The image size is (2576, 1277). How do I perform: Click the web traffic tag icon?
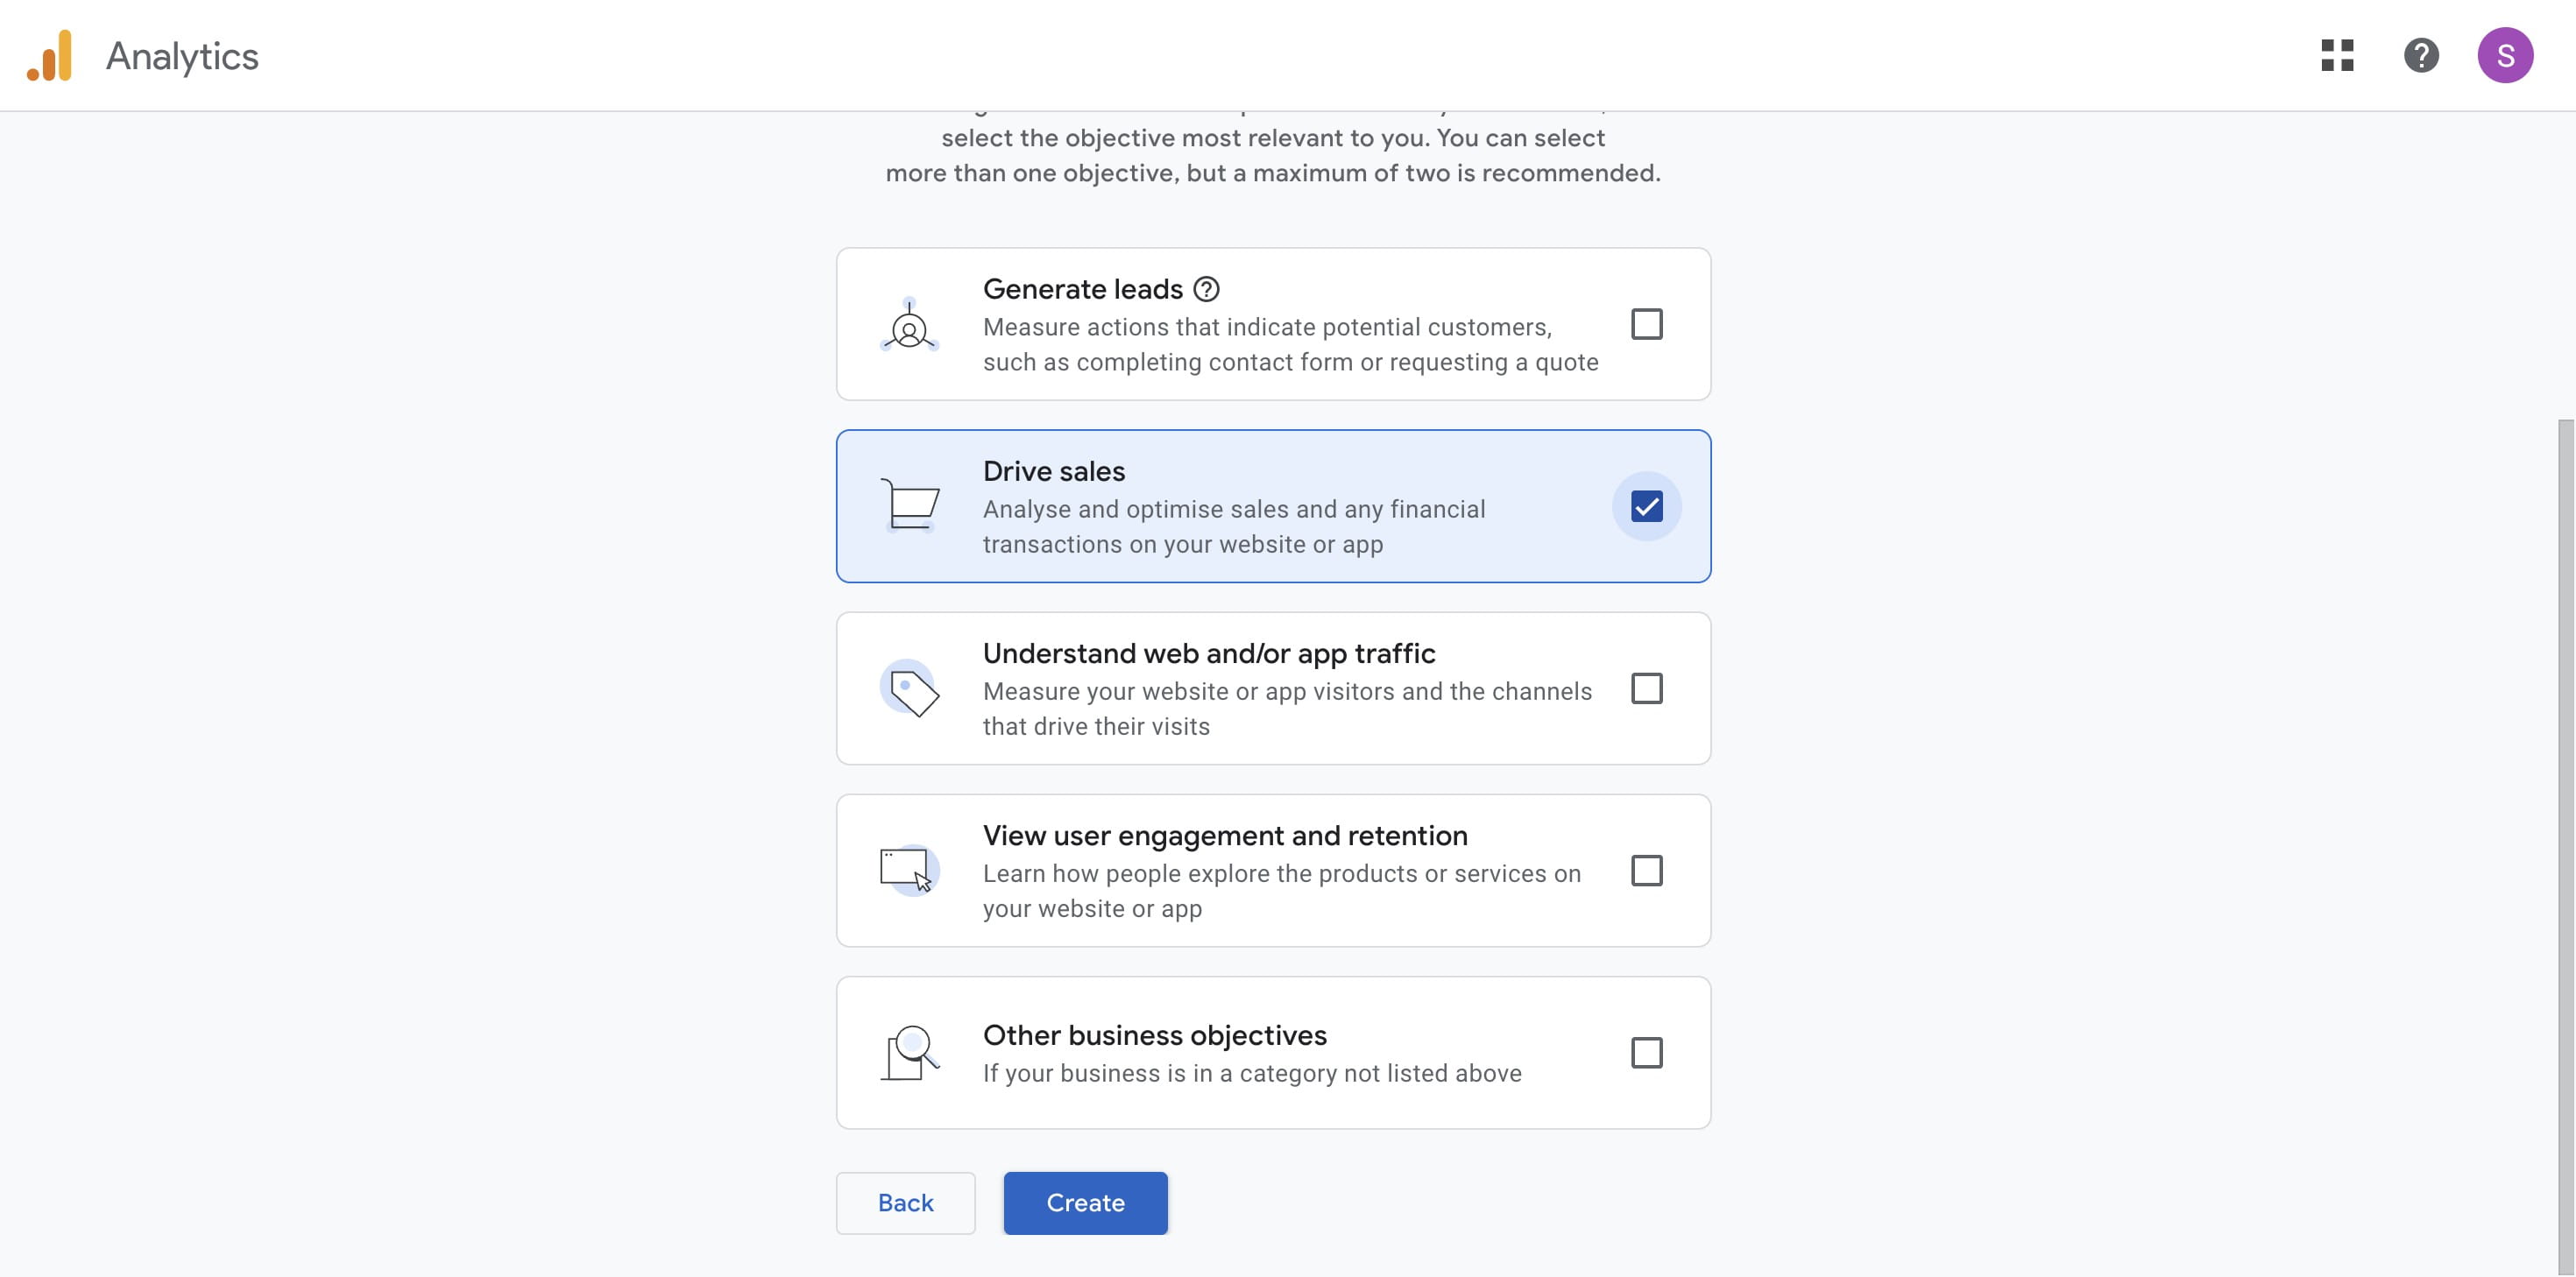click(911, 689)
